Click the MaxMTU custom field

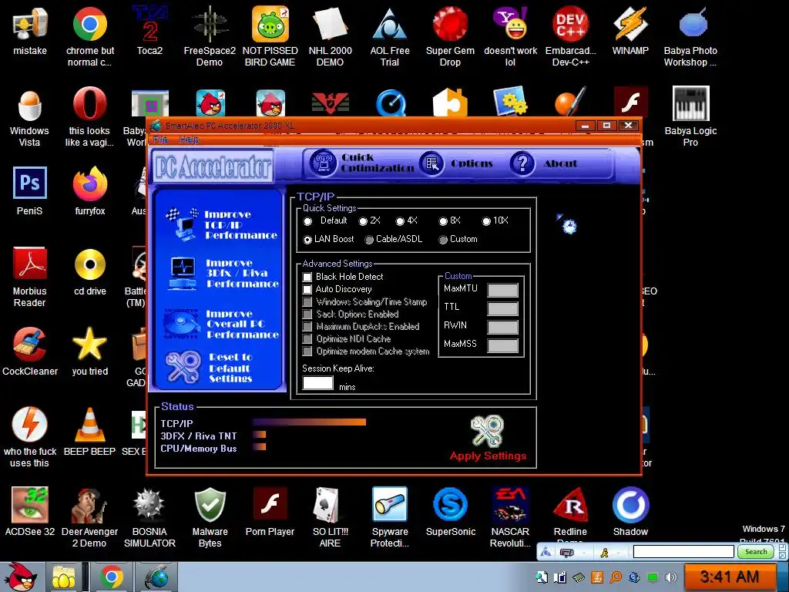tap(502, 290)
